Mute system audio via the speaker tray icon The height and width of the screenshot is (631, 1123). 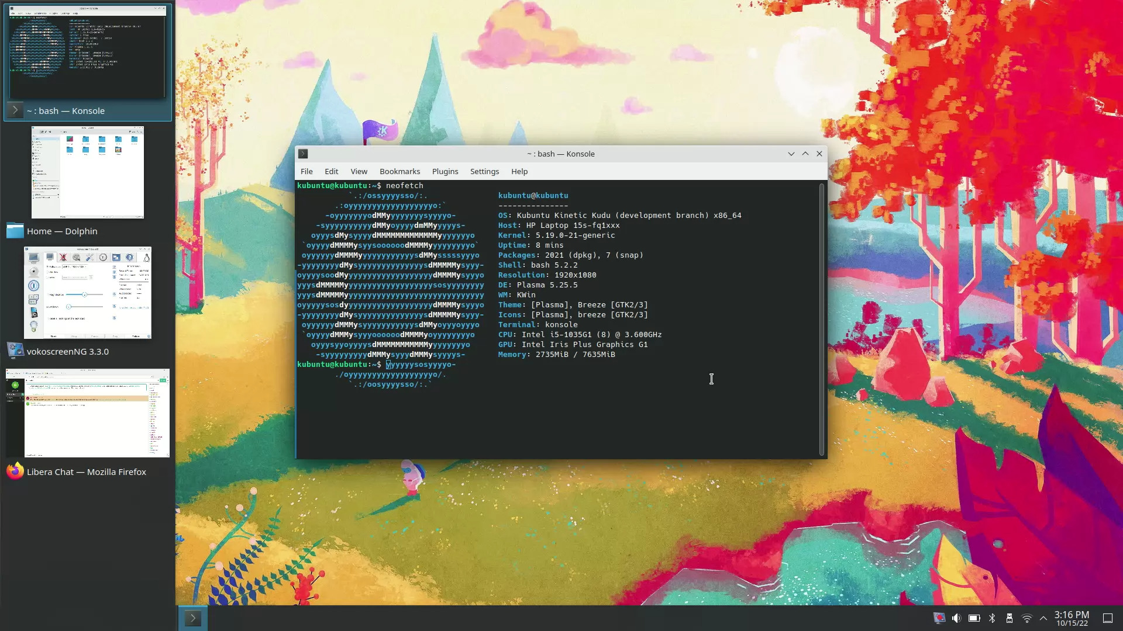coord(957,618)
